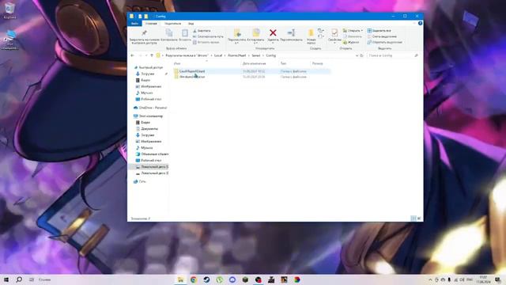Click Вырезать (Cut) scissors in ribbon

click(x=202, y=31)
